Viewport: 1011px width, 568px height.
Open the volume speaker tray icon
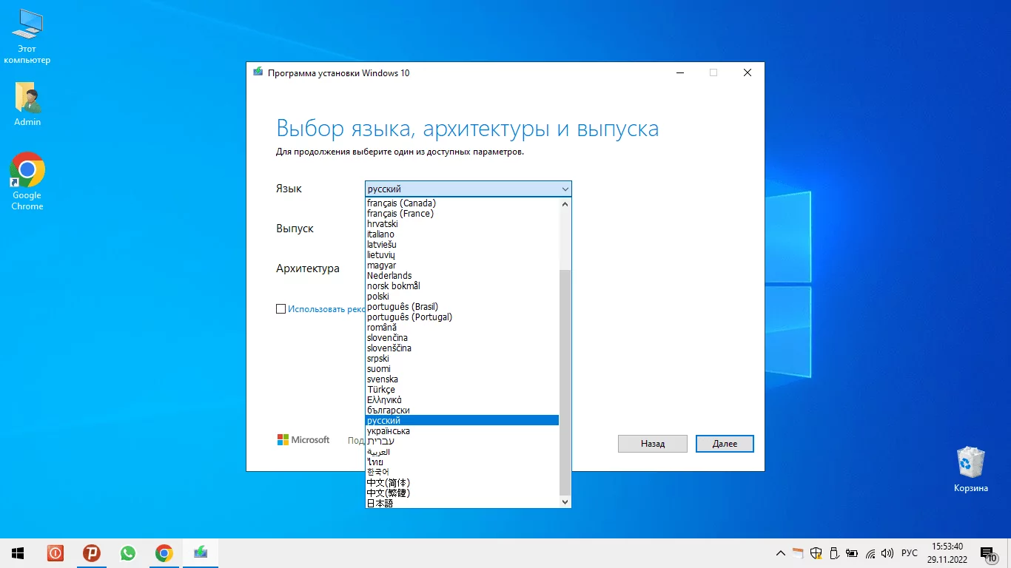tap(887, 553)
